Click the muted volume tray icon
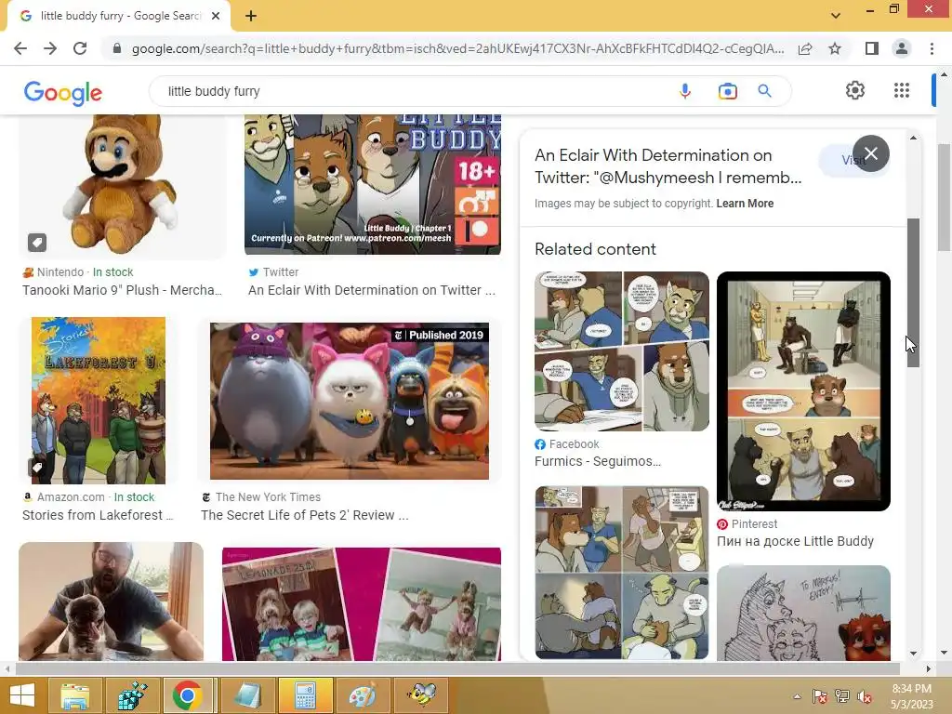 pyautogui.click(x=864, y=696)
